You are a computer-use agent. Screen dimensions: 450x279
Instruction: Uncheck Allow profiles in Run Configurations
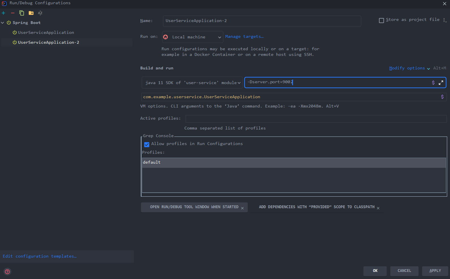147,144
